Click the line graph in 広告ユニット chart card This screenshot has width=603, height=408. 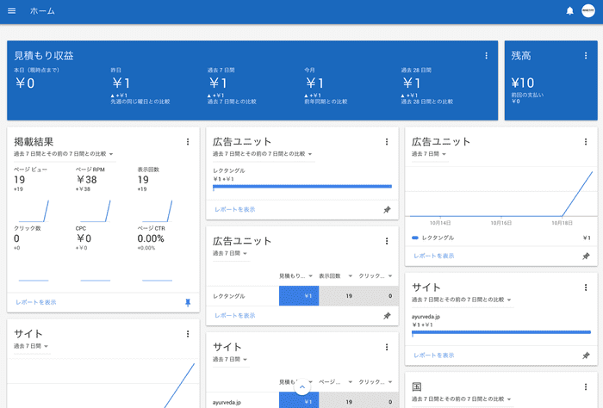[501, 194]
